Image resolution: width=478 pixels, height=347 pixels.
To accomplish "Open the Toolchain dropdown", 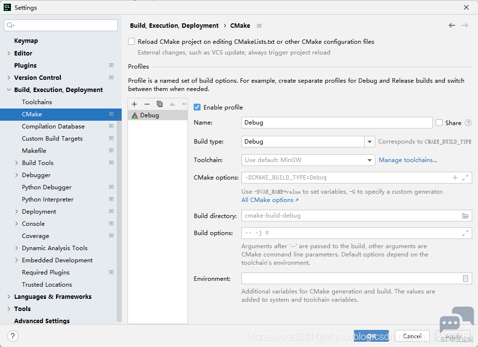I will point(369,160).
